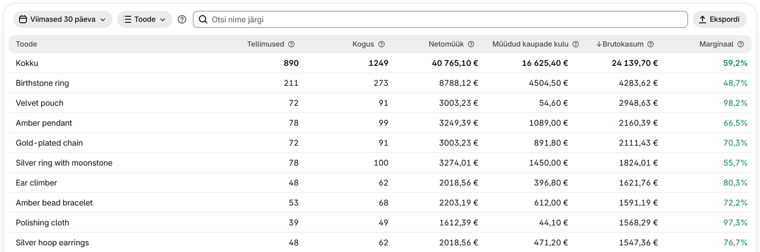Click help icon beside Netomüük header
Viewport: 760px width, 252px height.
click(x=471, y=44)
